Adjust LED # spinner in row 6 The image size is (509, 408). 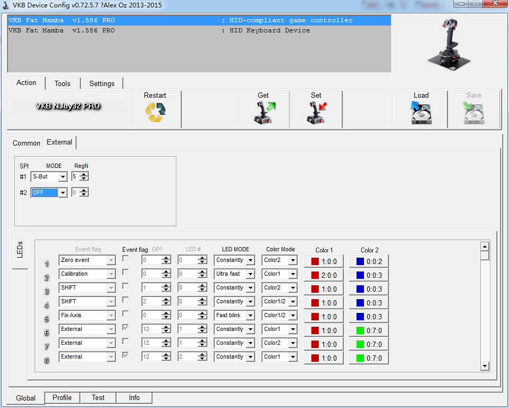coord(202,329)
